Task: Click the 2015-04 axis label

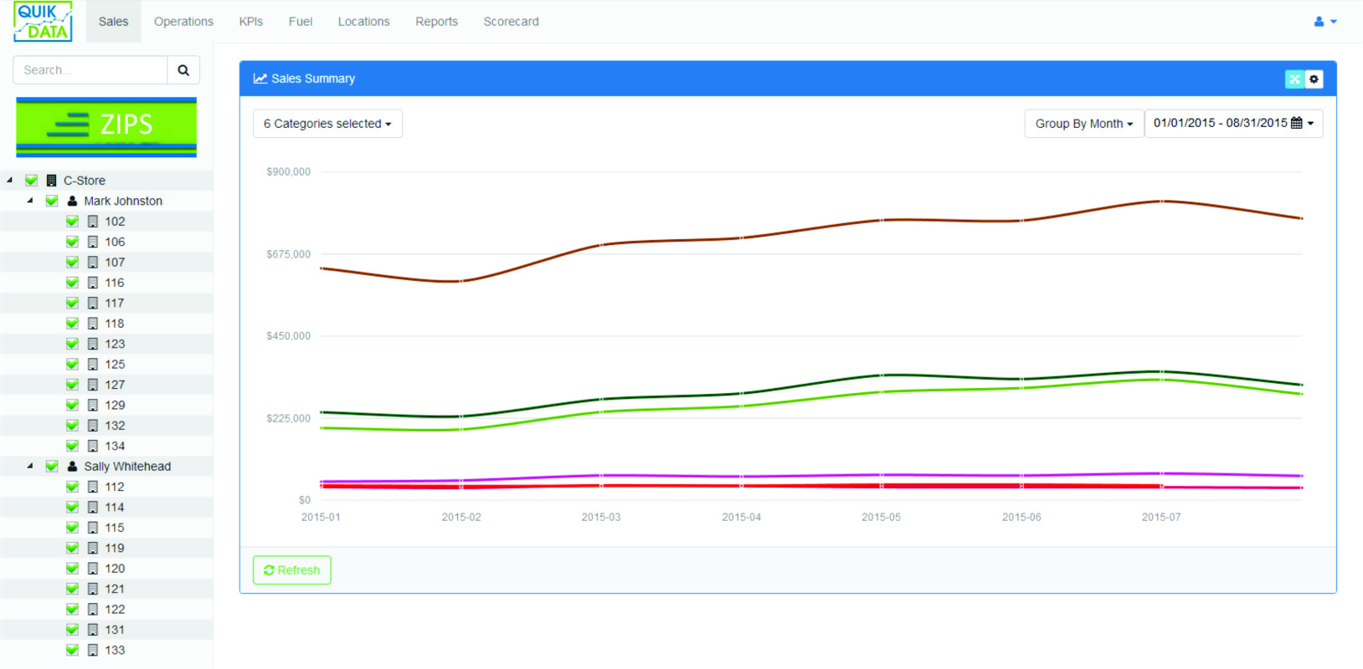Action: coord(741,518)
